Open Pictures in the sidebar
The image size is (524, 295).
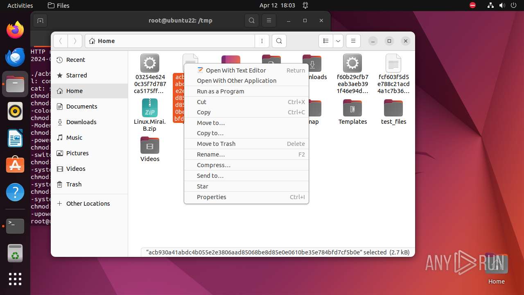[x=89, y=153]
